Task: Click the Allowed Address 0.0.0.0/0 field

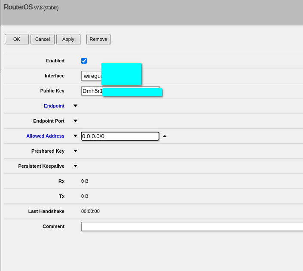Action: [120, 136]
